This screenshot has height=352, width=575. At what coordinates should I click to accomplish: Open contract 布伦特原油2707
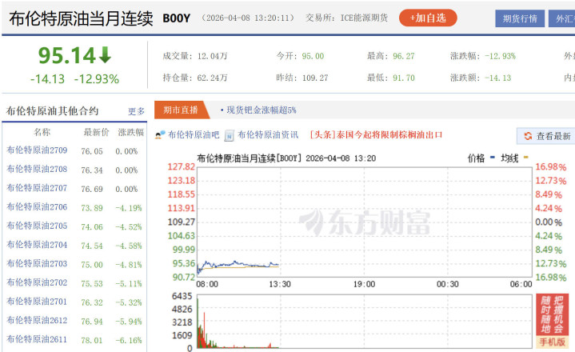tap(37, 188)
